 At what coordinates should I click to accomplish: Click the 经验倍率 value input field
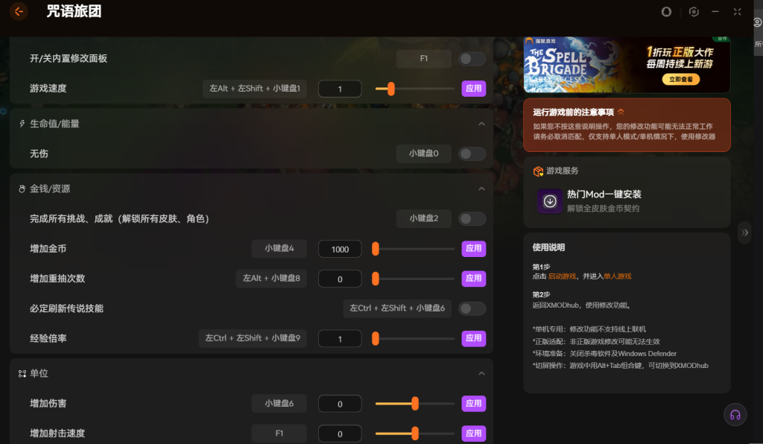340,338
